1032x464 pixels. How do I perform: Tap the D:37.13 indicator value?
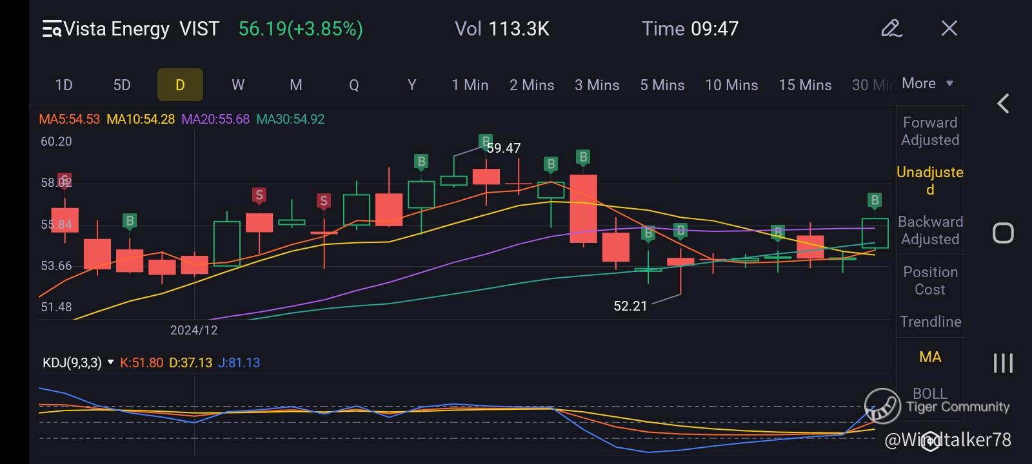tap(190, 363)
